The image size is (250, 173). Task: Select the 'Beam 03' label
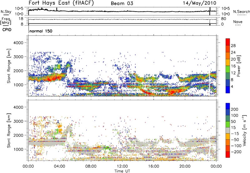pyautogui.click(x=122, y=3)
